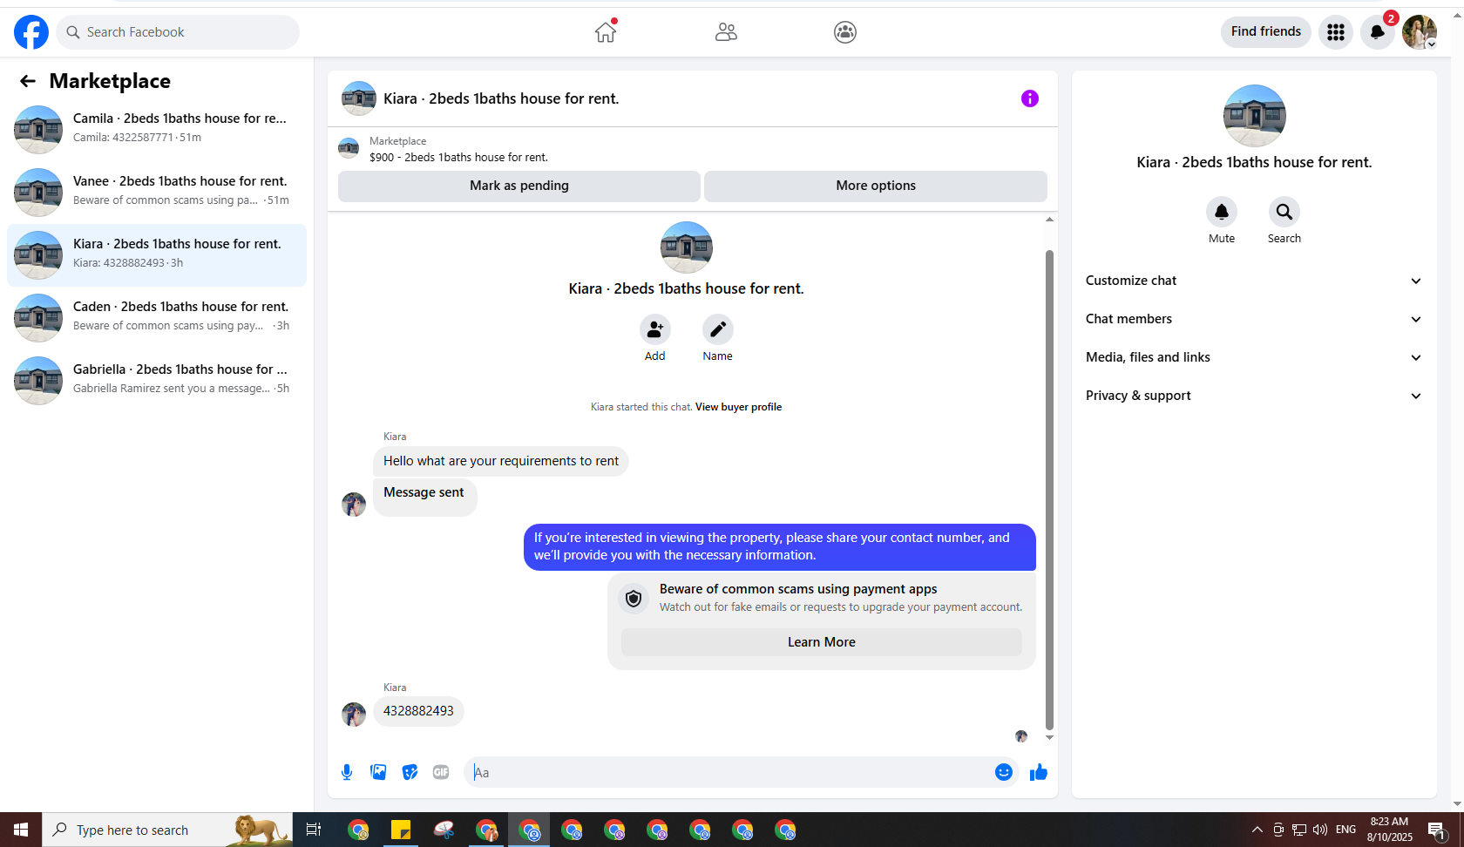Open the purple conversation information icon
1464x847 pixels.
pyautogui.click(x=1030, y=98)
